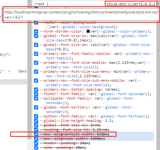
Task: Uncheck --primary-nav--font-family-mobile declaration
Action: coord(36,54)
